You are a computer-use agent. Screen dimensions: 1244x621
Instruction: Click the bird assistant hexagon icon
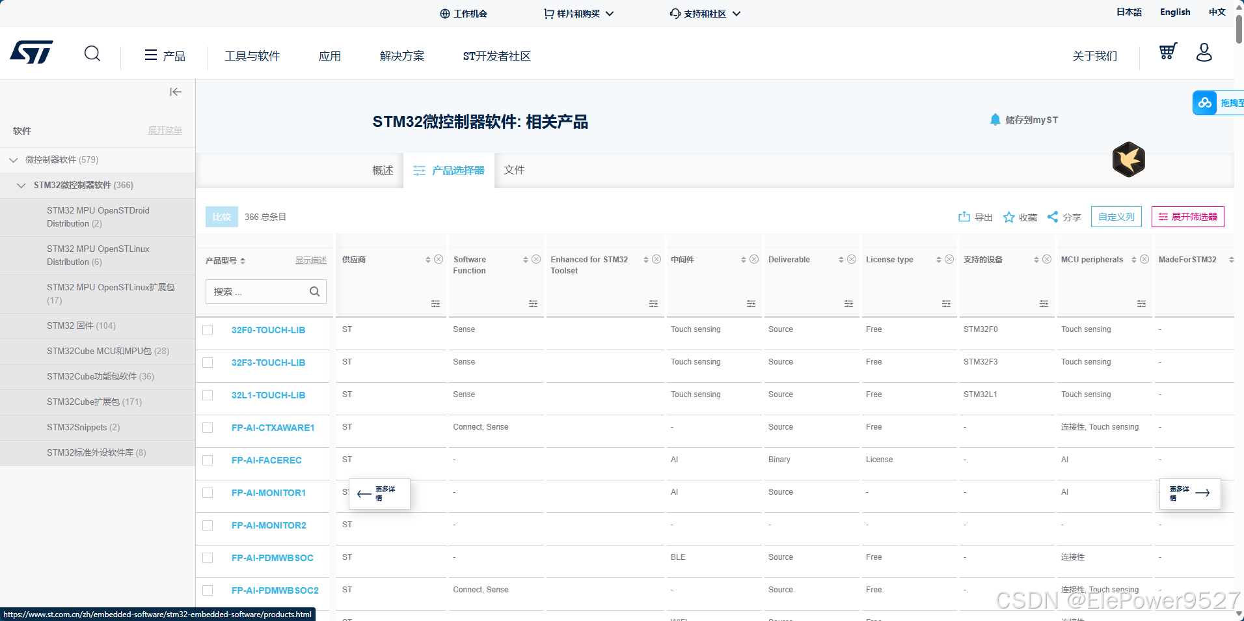[x=1128, y=159]
